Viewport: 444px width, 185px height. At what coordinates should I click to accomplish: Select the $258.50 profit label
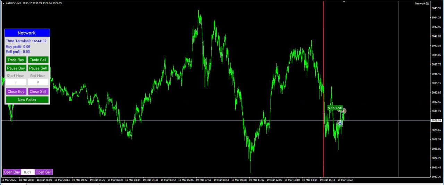[x=335, y=108]
